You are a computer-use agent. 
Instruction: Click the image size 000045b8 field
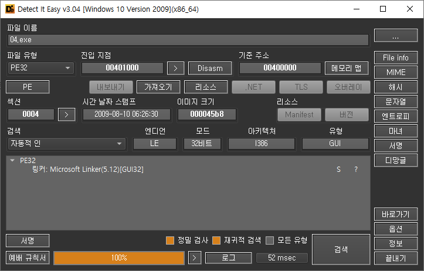point(207,114)
